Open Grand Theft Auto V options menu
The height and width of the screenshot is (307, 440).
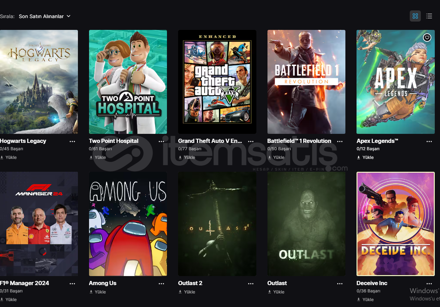click(251, 142)
